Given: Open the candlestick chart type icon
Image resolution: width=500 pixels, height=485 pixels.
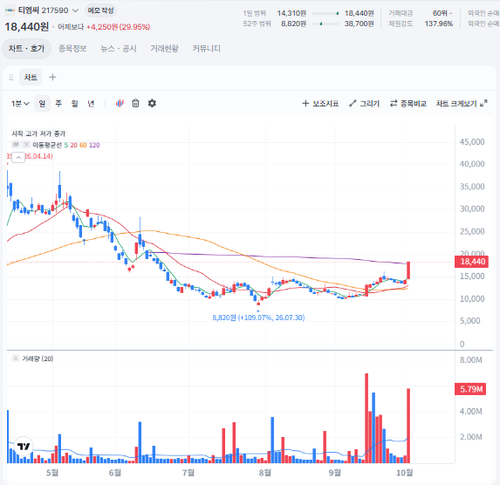Looking at the screenshot, I should click(x=120, y=103).
